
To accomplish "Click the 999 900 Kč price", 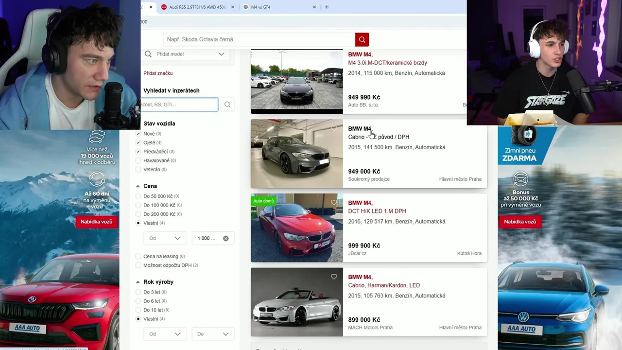I will click(364, 245).
